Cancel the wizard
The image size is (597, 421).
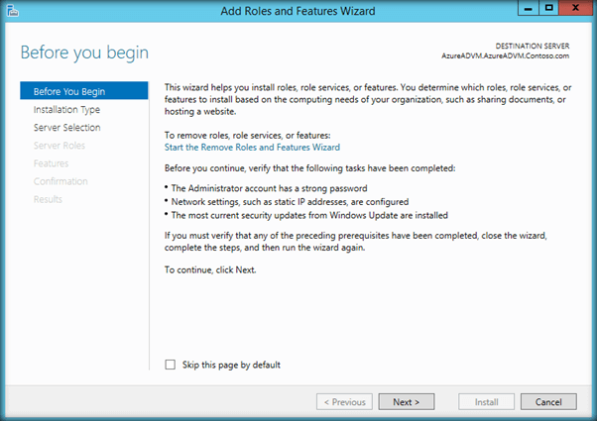pos(548,402)
